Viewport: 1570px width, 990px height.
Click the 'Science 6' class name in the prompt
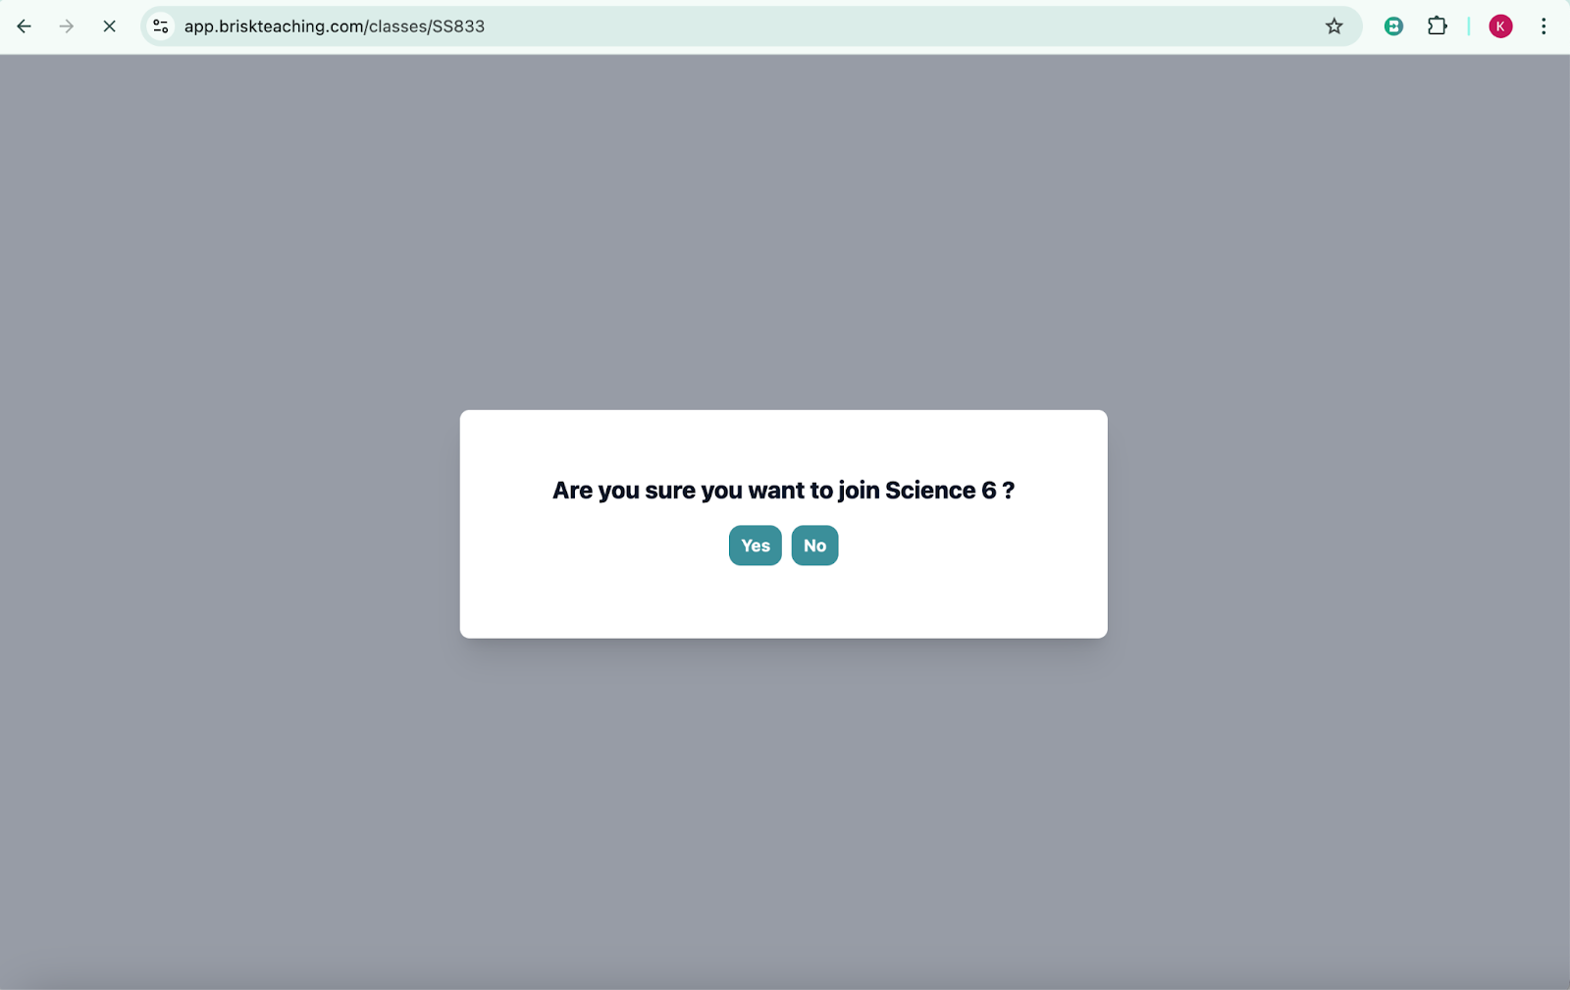(x=940, y=491)
